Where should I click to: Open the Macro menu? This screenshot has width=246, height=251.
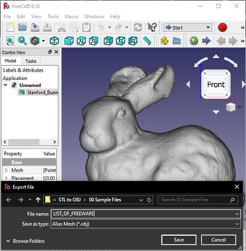coord(72,16)
